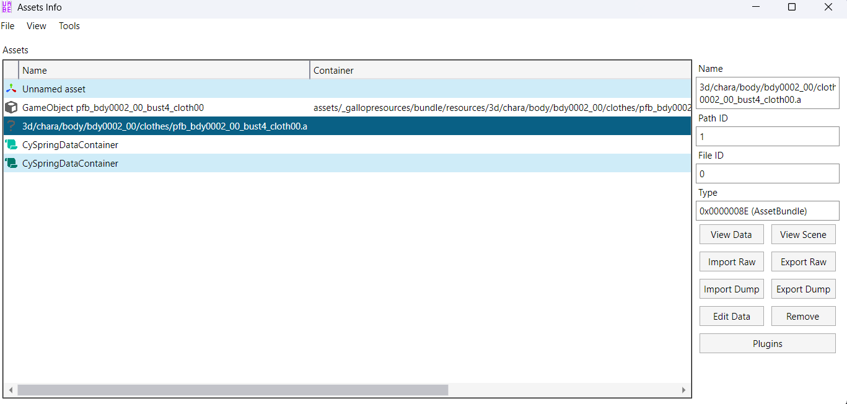Open the Tools menu

point(69,26)
